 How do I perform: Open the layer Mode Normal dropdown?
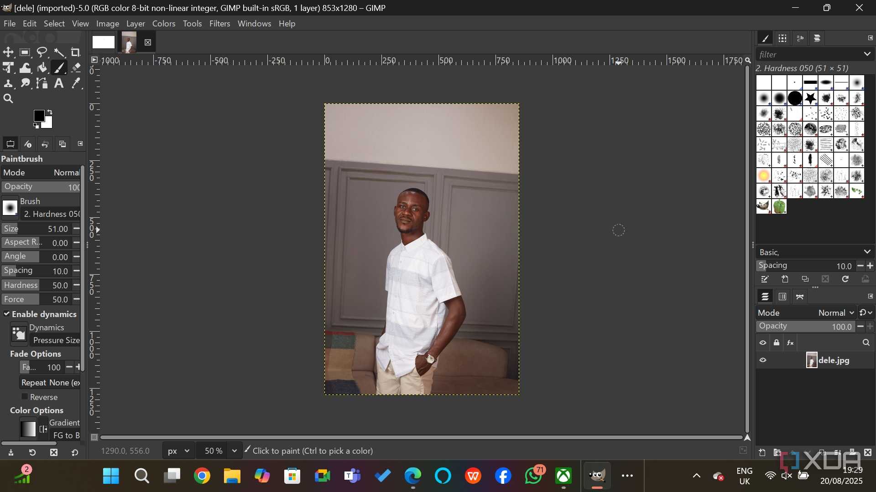coord(836,313)
